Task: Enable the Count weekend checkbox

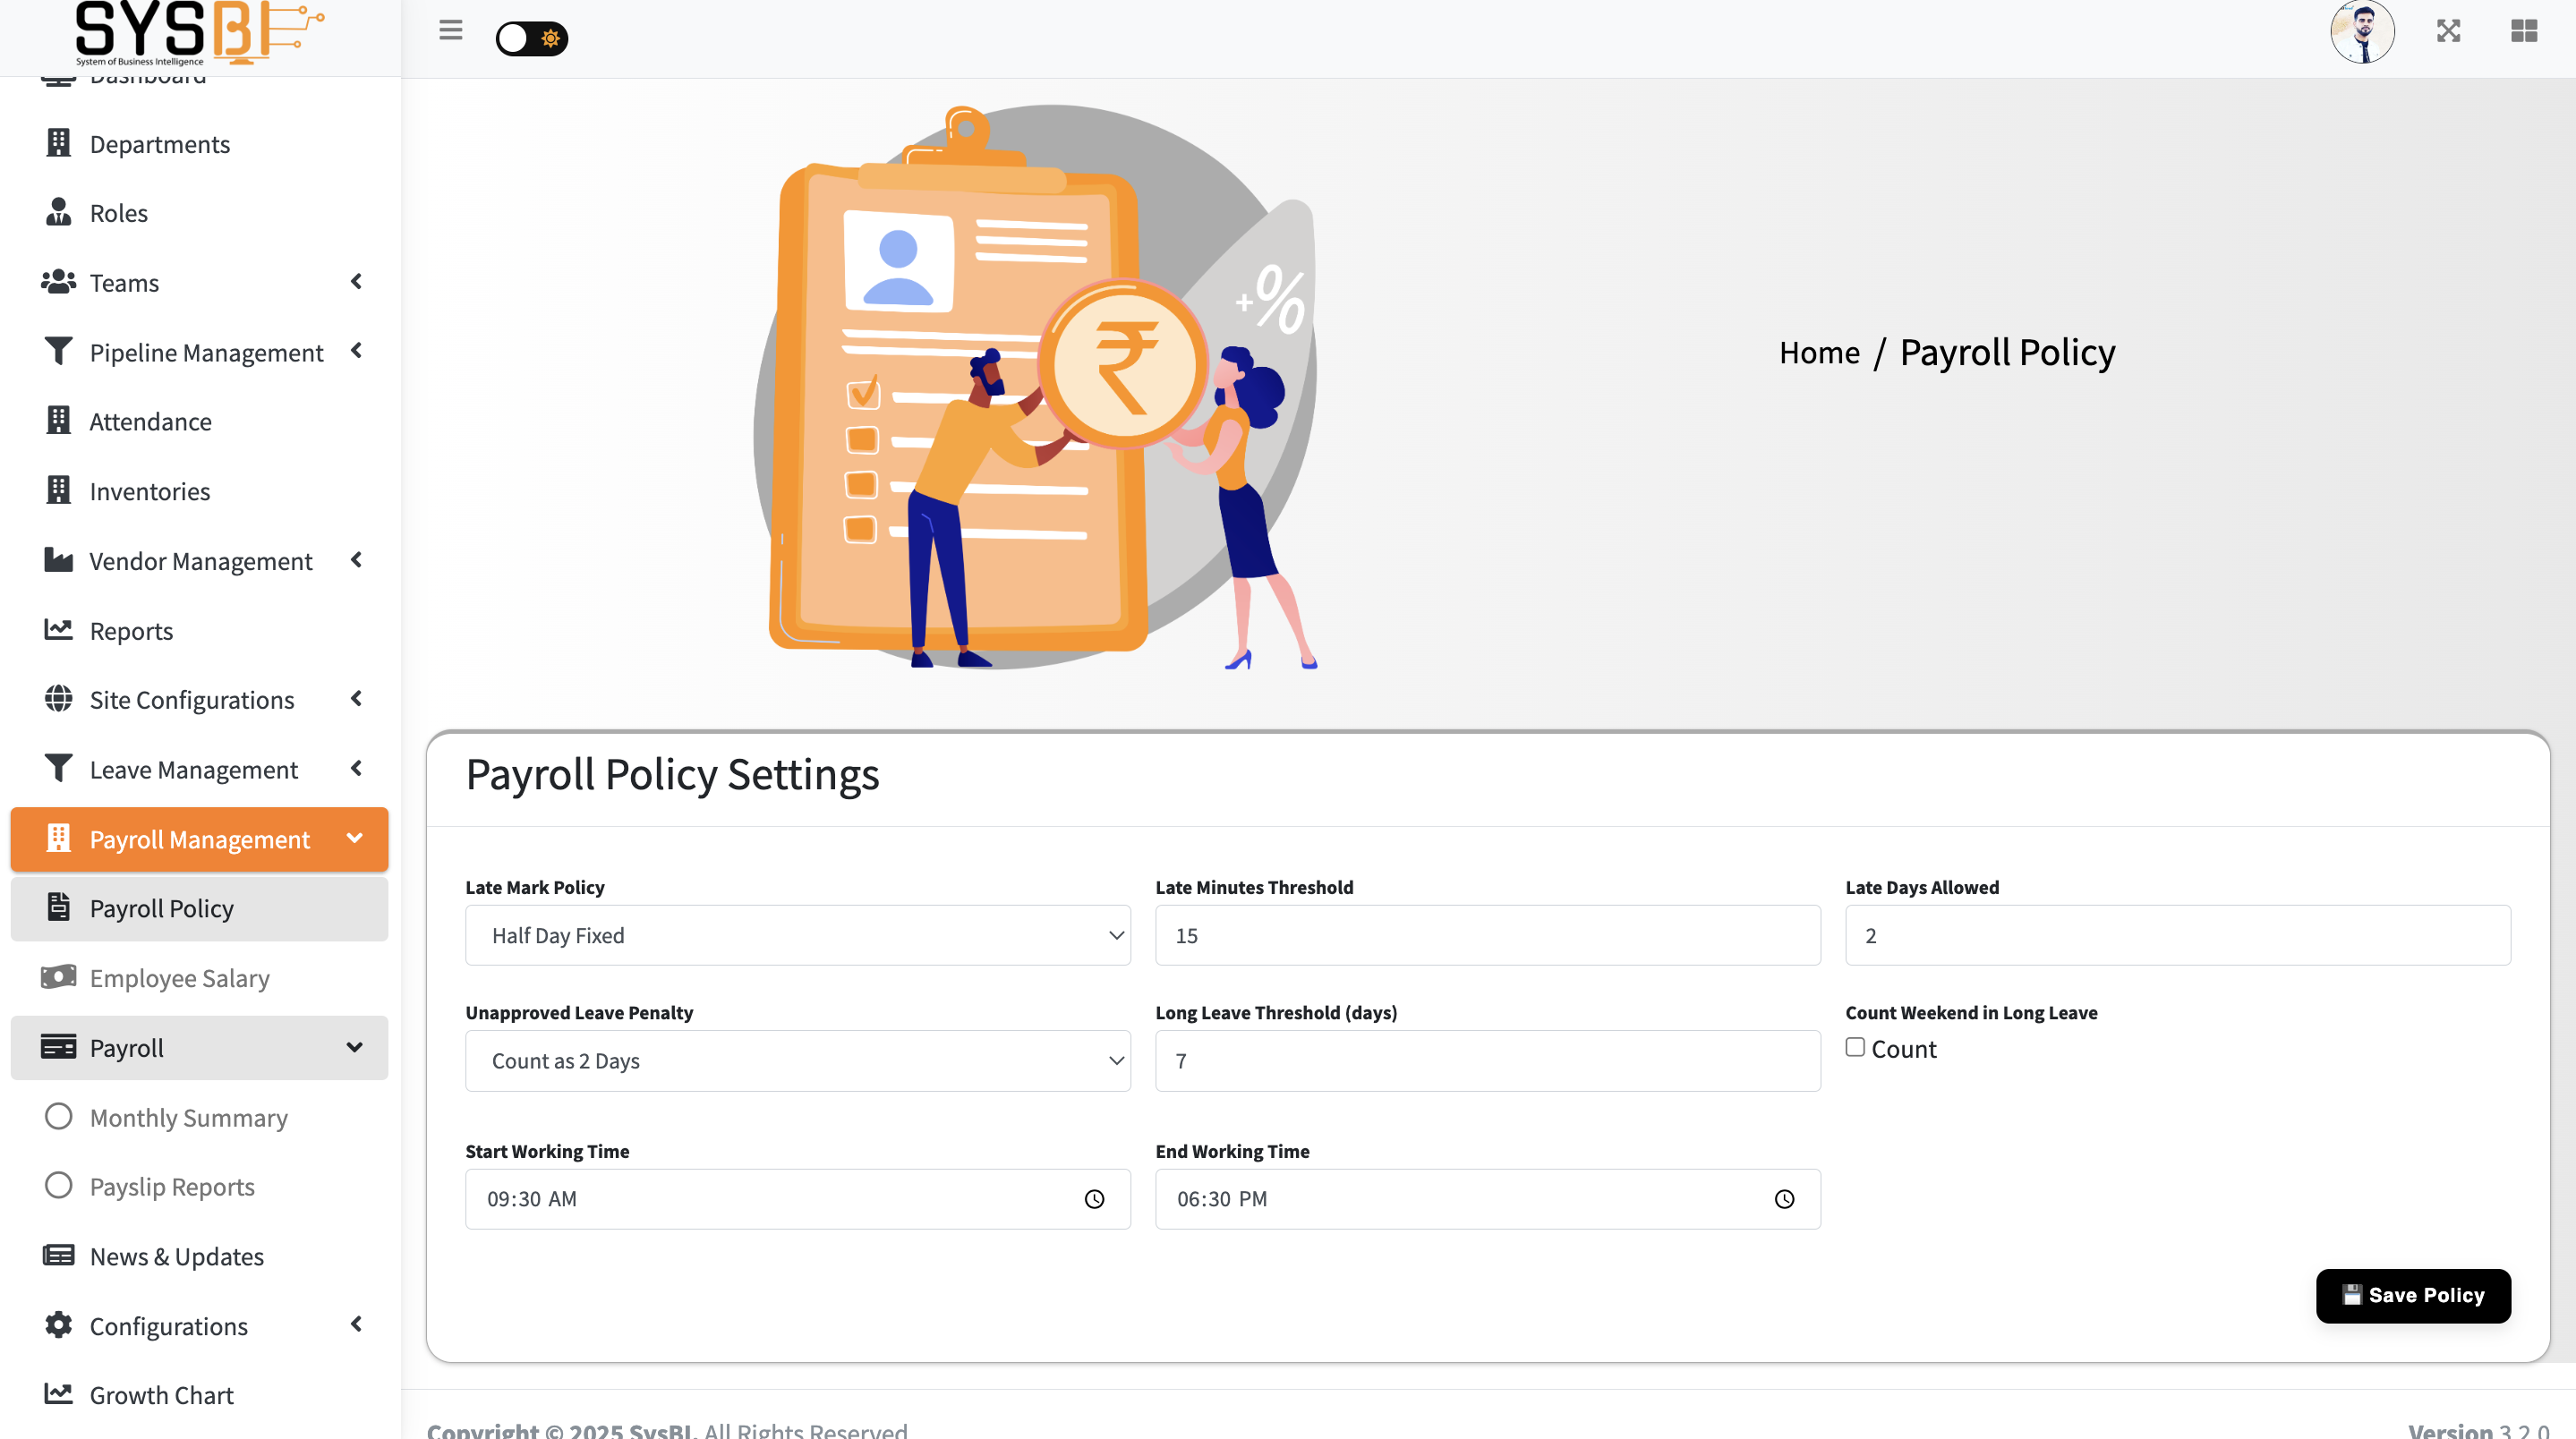Action: [x=1855, y=1047]
